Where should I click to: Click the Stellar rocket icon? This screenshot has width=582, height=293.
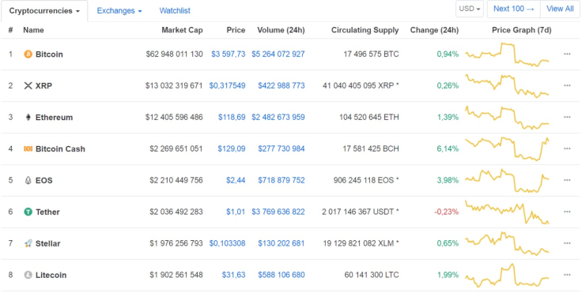pos(28,243)
